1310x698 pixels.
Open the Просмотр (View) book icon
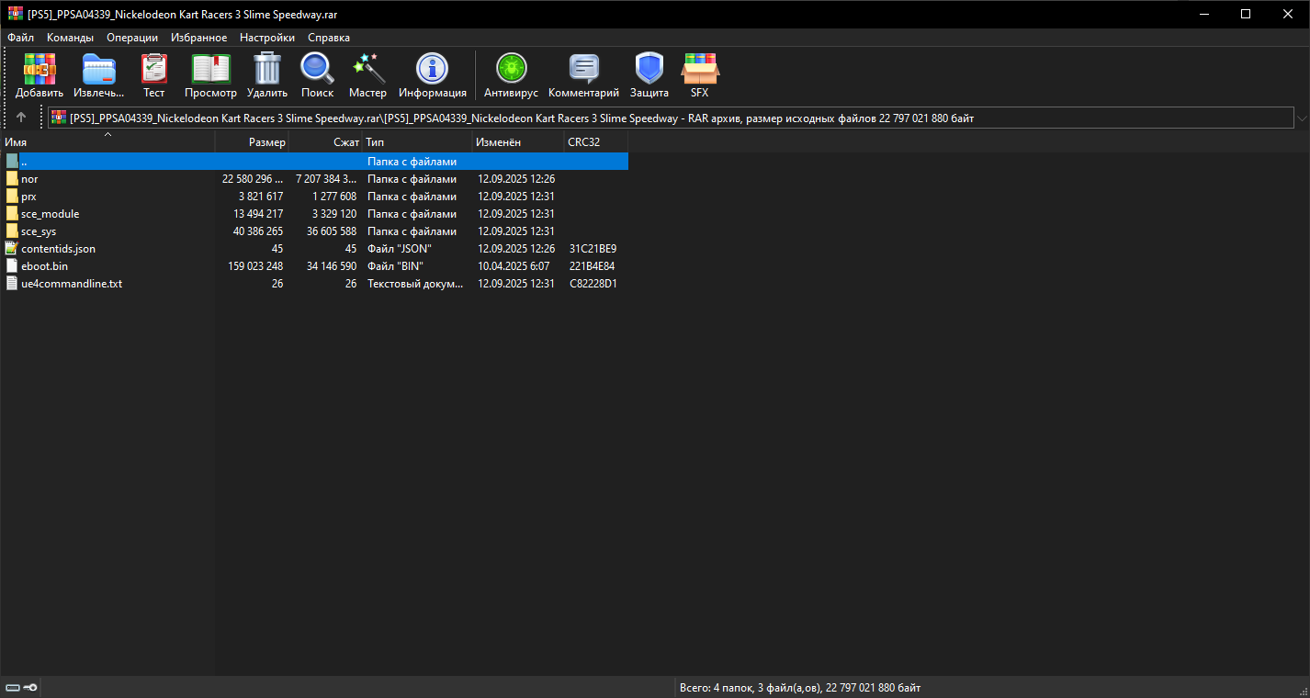pos(210,70)
